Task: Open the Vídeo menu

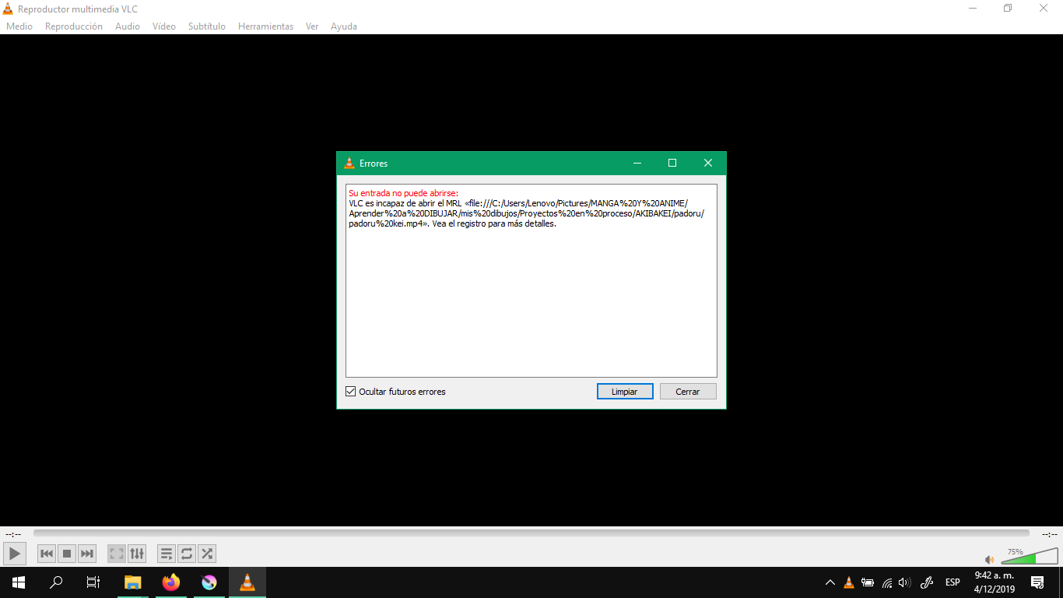Action: (164, 26)
